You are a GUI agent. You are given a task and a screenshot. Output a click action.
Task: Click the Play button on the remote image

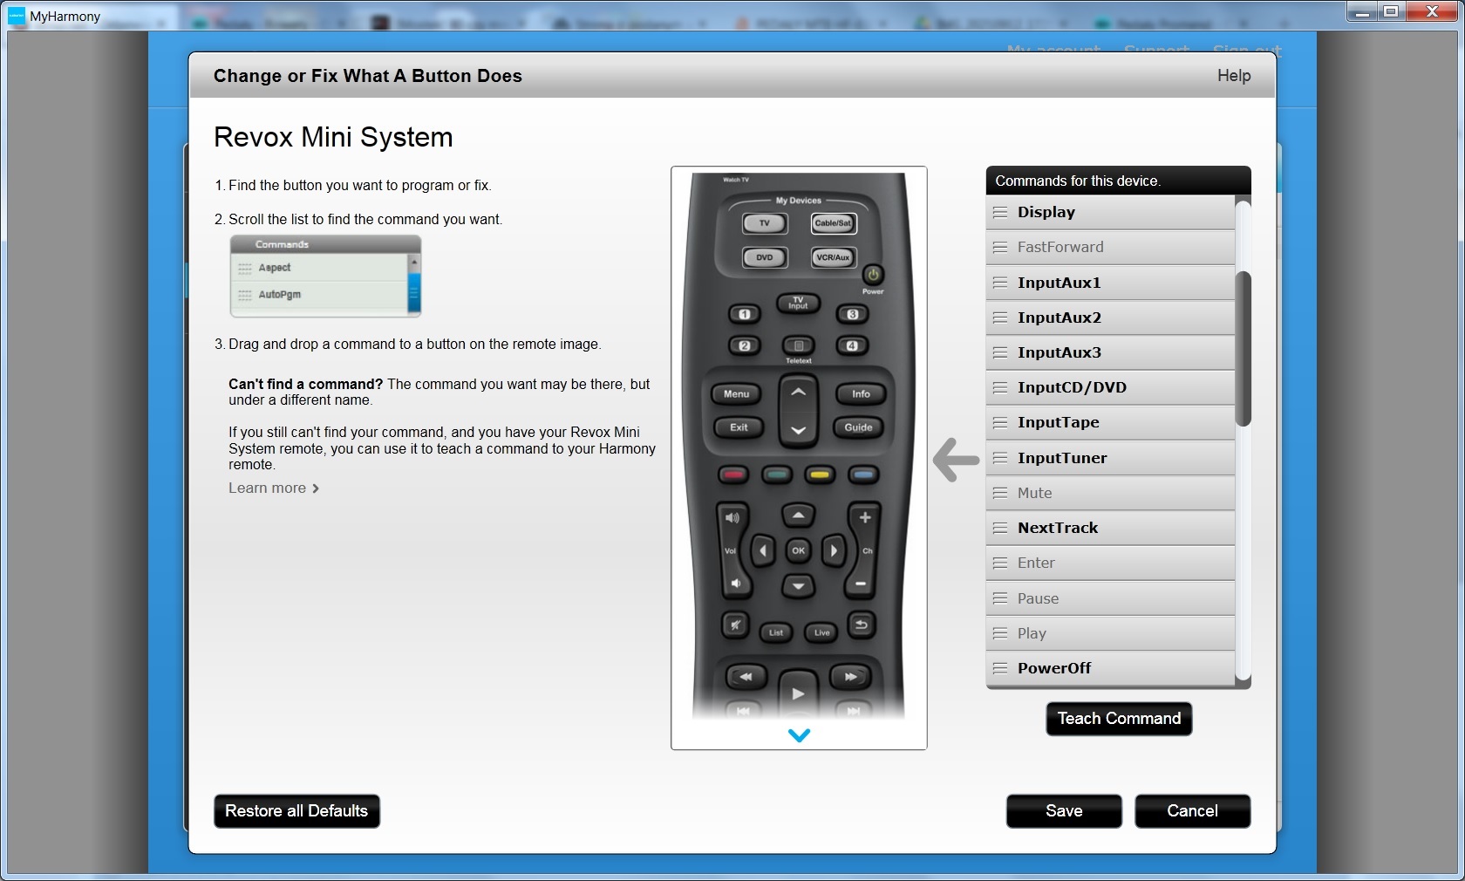pyautogui.click(x=798, y=693)
